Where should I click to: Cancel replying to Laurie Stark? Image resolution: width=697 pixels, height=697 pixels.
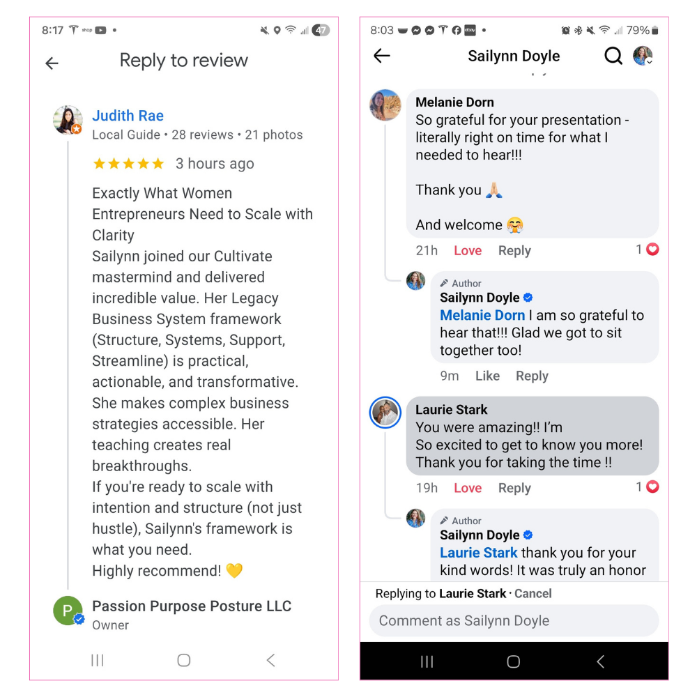click(533, 593)
